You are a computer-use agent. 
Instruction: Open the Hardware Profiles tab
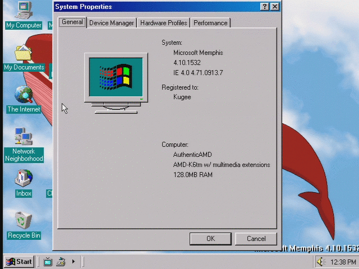click(163, 23)
